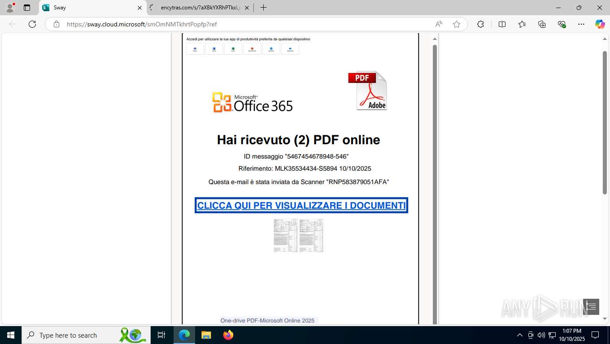Switch to the Sway tab
Screen dimensions: 610x344
[93, 8]
